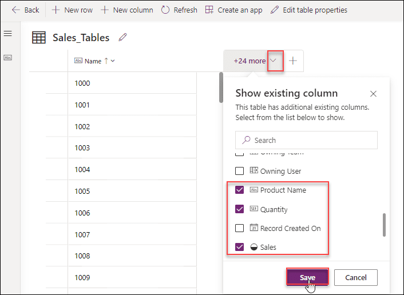Open the hamburger navigation menu

(8, 34)
